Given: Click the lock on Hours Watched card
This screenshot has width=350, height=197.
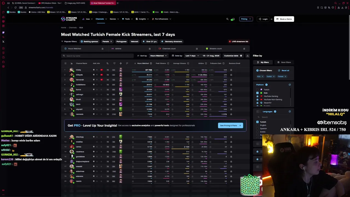Looking at the screenshot, I should click(103, 49).
